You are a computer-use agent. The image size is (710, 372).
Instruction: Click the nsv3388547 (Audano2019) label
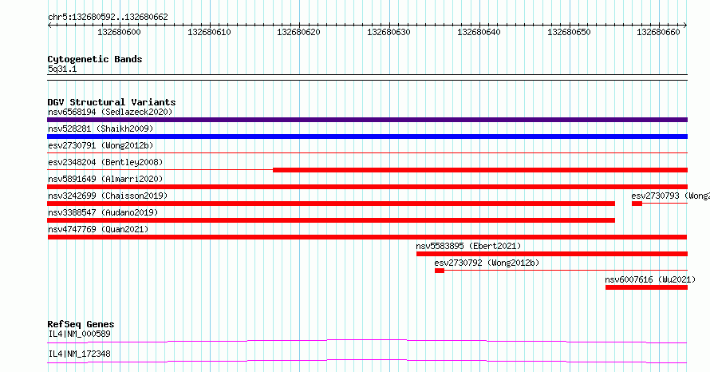(x=103, y=212)
